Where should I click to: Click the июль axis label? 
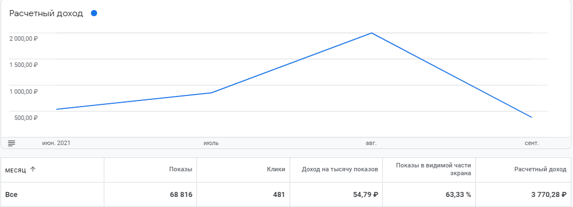pyautogui.click(x=211, y=143)
